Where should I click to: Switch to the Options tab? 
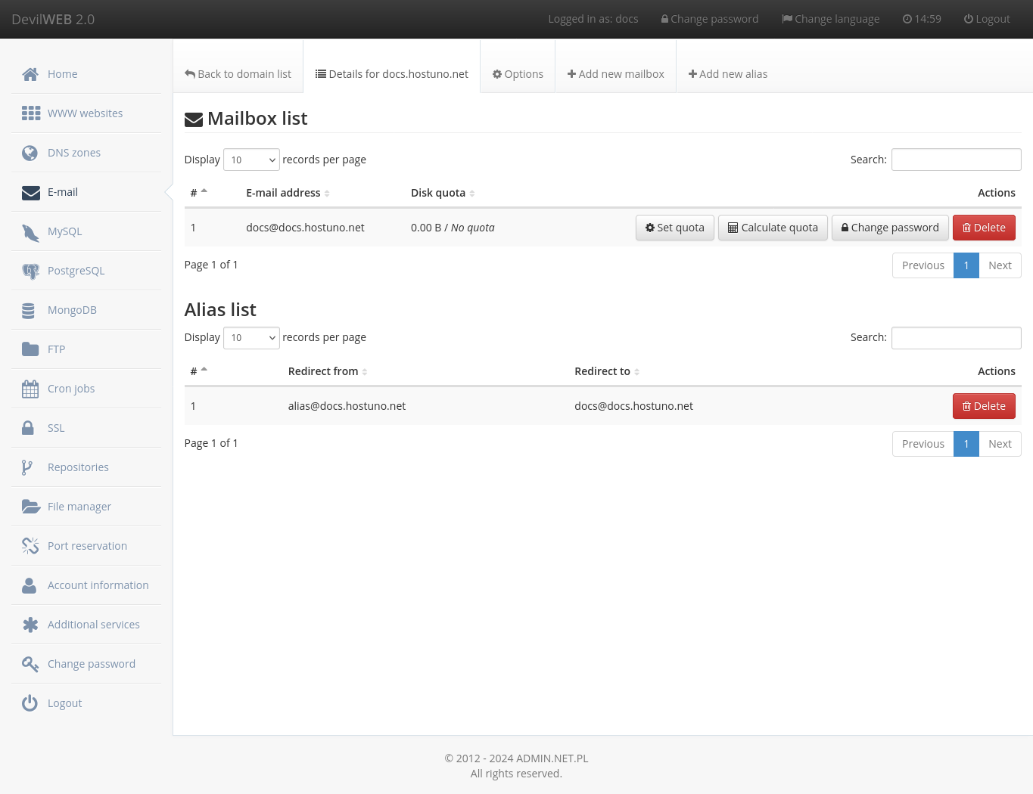pyautogui.click(x=518, y=73)
